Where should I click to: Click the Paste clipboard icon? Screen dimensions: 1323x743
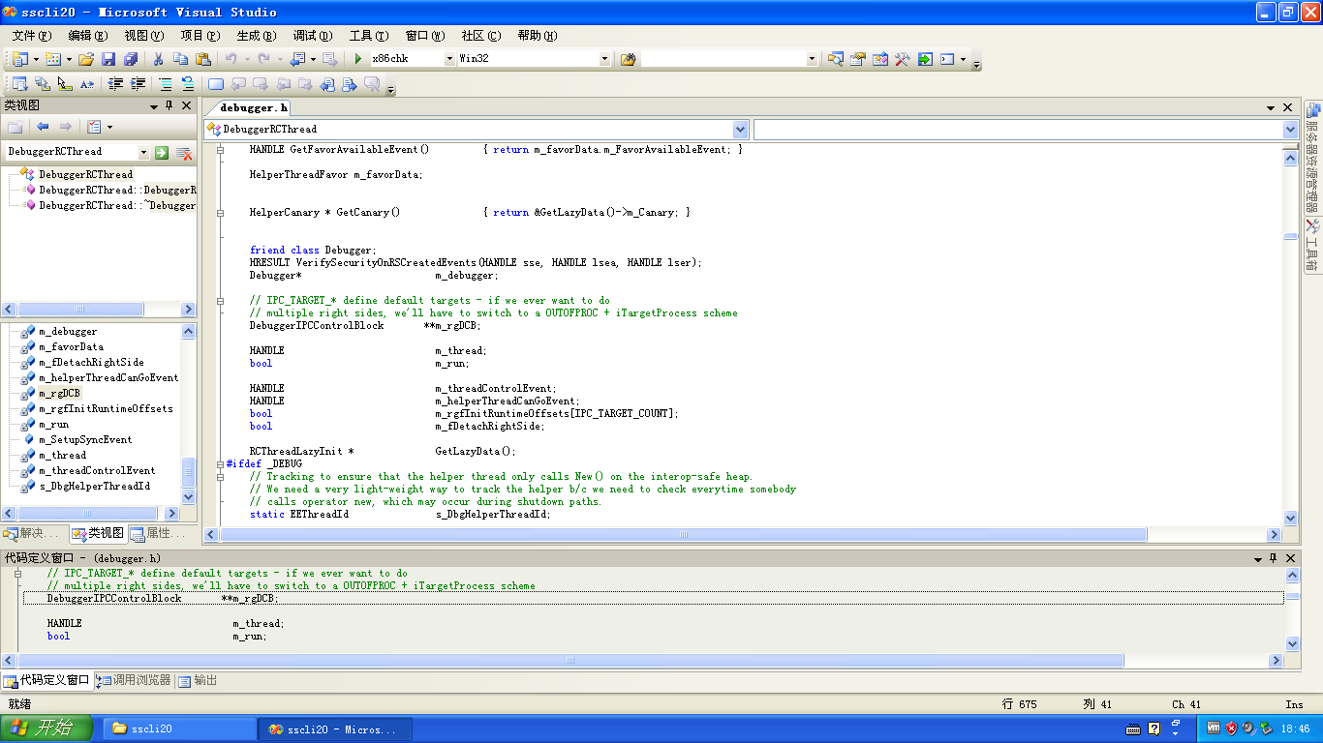203,59
